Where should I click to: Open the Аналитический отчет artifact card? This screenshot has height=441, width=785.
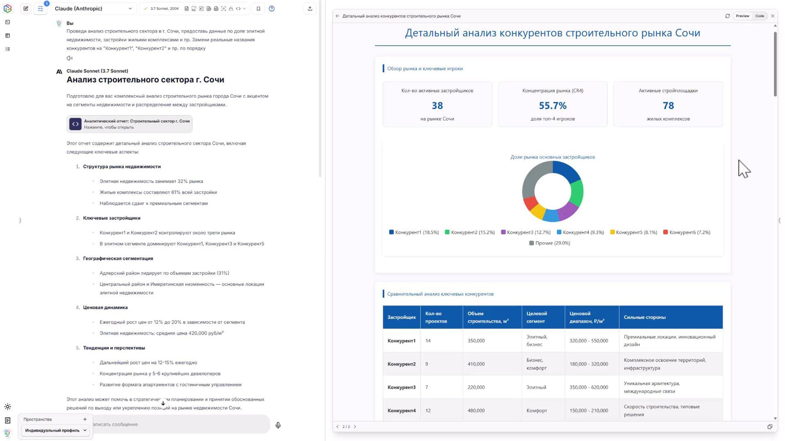pyautogui.click(x=129, y=124)
